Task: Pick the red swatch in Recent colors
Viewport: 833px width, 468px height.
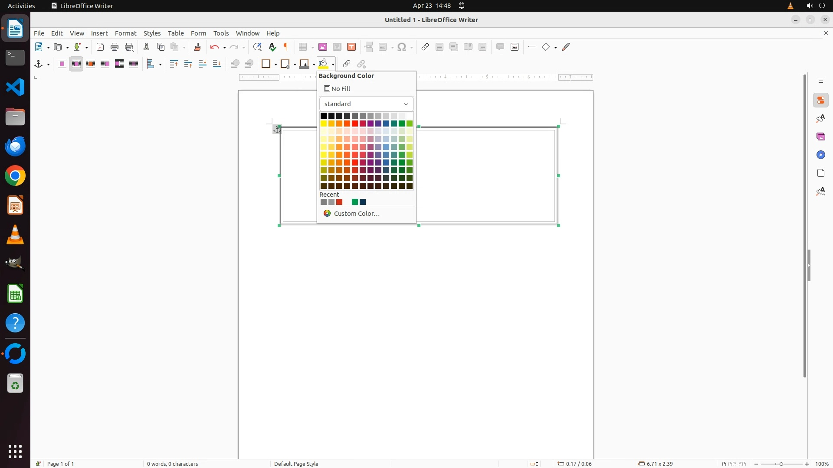Action: tap(339, 202)
